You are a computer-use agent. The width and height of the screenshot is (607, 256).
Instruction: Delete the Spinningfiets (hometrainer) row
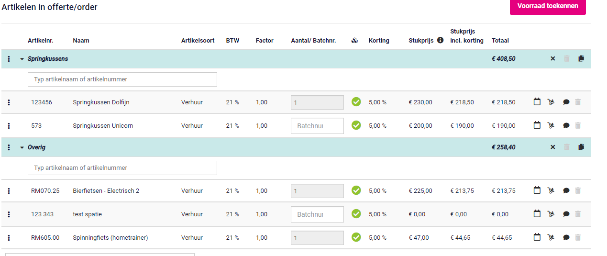(578, 237)
